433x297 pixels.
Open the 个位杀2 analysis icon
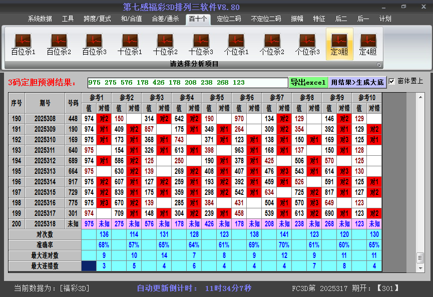(x=272, y=44)
